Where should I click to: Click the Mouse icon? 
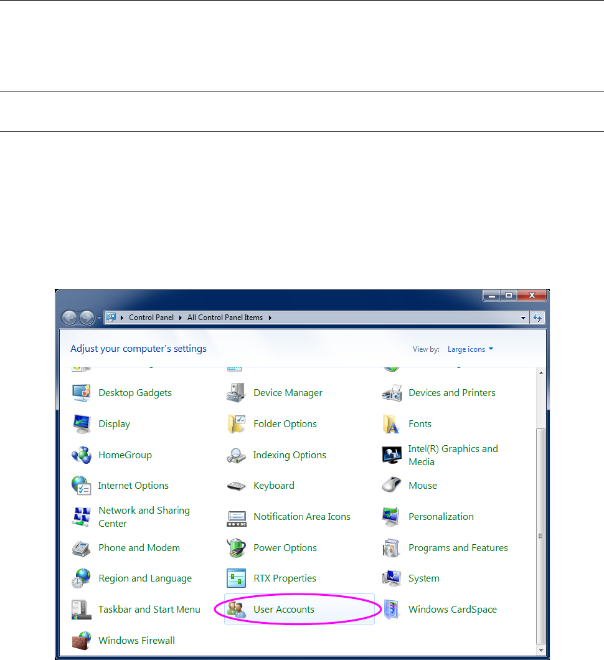pyautogui.click(x=392, y=486)
